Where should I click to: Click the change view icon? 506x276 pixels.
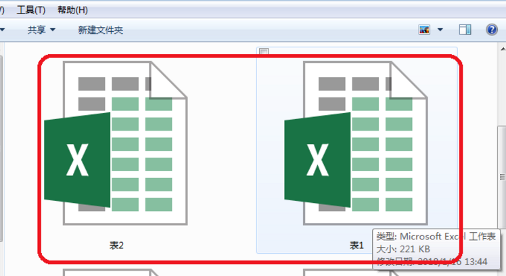(424, 30)
